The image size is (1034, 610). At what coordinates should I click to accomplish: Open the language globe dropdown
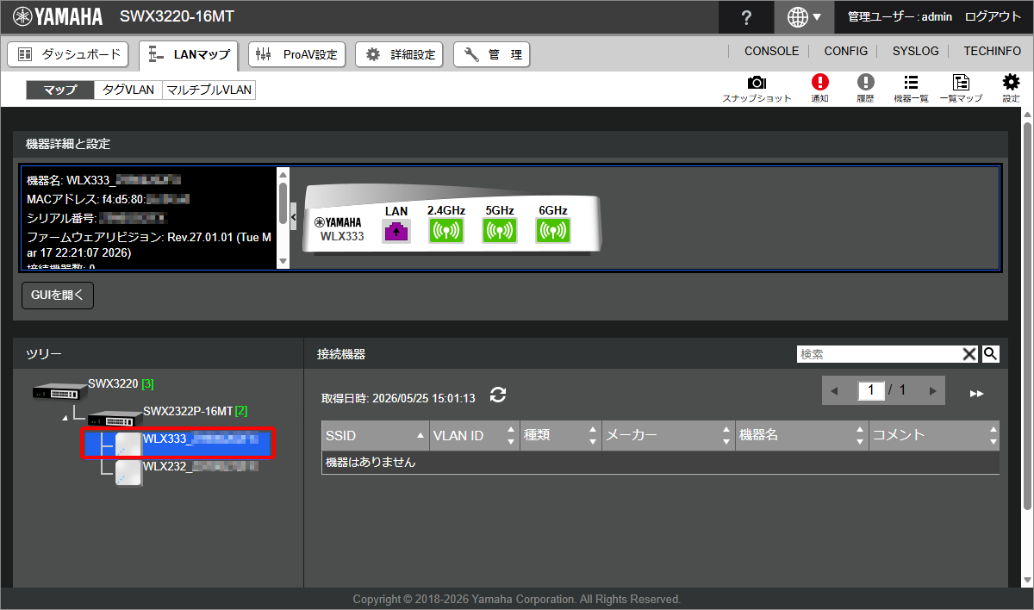tap(804, 16)
